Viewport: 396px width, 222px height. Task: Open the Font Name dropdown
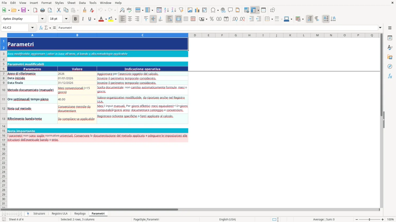point(42,19)
